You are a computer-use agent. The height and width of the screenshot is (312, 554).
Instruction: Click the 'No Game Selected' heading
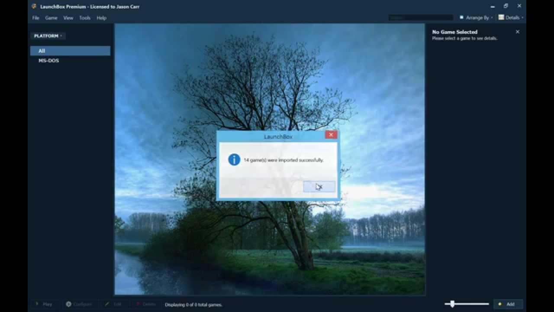(454, 32)
